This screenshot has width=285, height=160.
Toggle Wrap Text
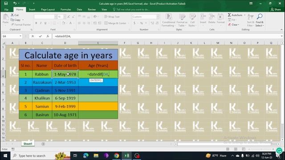(112, 17)
